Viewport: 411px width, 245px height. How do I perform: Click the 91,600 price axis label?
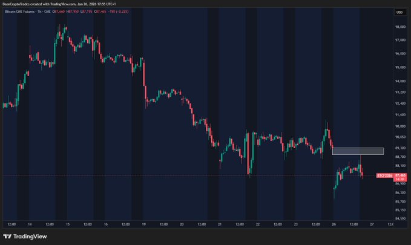click(400, 115)
